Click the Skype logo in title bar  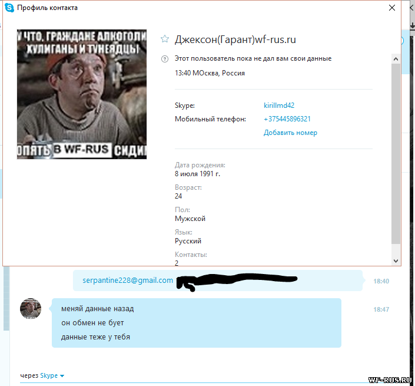(11, 8)
